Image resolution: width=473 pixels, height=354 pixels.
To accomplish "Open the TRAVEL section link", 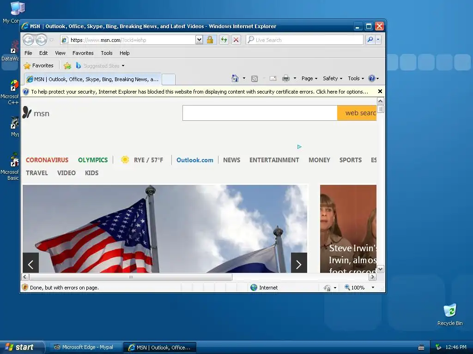I will [x=37, y=173].
